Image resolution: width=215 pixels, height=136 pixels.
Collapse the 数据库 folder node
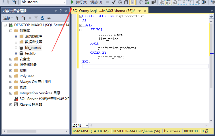pyautogui.click(x=11, y=31)
